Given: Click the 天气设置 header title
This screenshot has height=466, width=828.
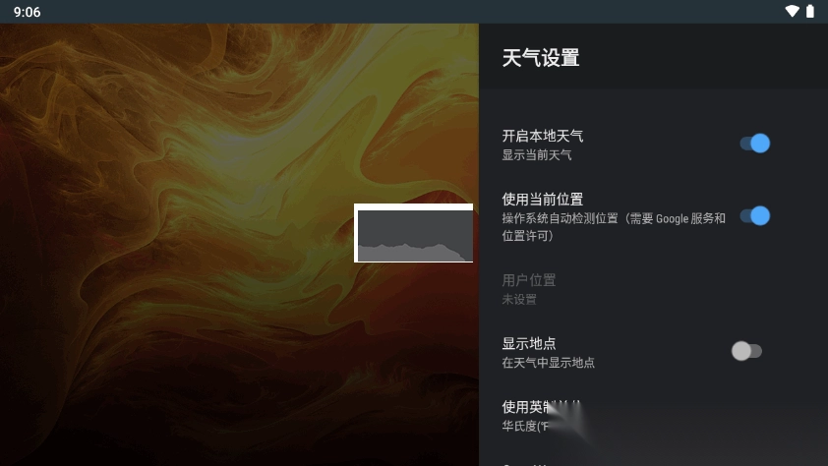Looking at the screenshot, I should coord(541,58).
